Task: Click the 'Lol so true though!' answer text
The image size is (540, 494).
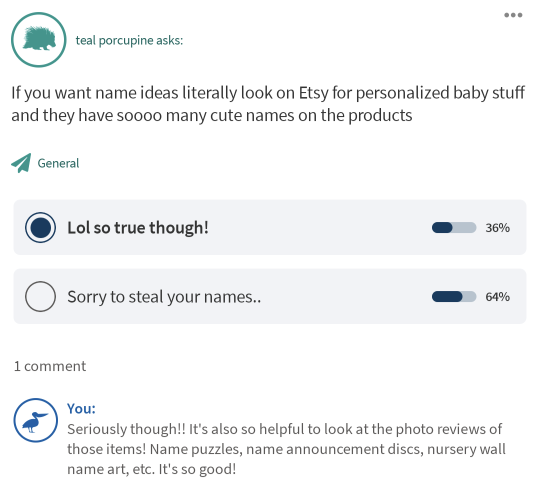Action: pyautogui.click(x=138, y=228)
